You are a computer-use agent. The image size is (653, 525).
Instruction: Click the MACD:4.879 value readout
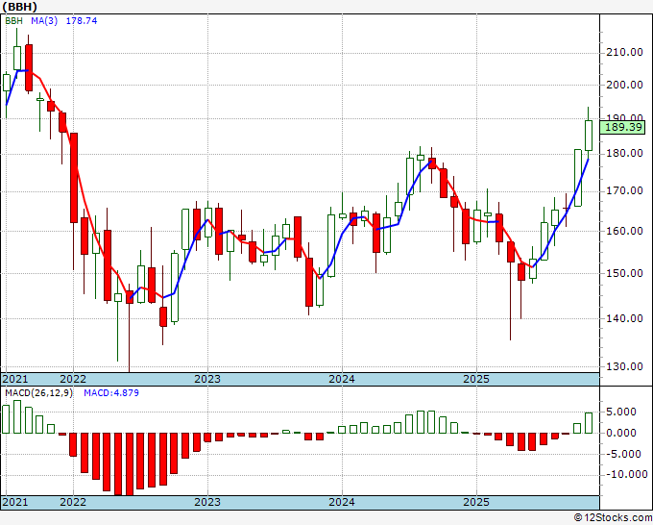111,393
